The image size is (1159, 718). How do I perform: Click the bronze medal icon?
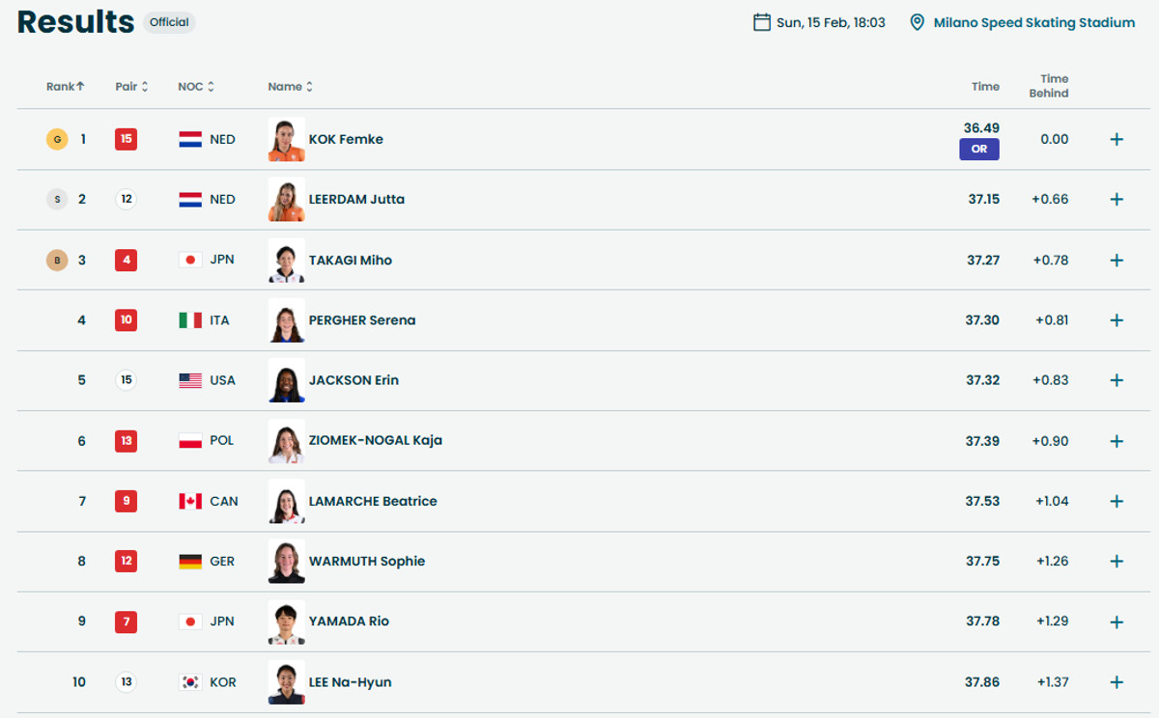click(57, 260)
